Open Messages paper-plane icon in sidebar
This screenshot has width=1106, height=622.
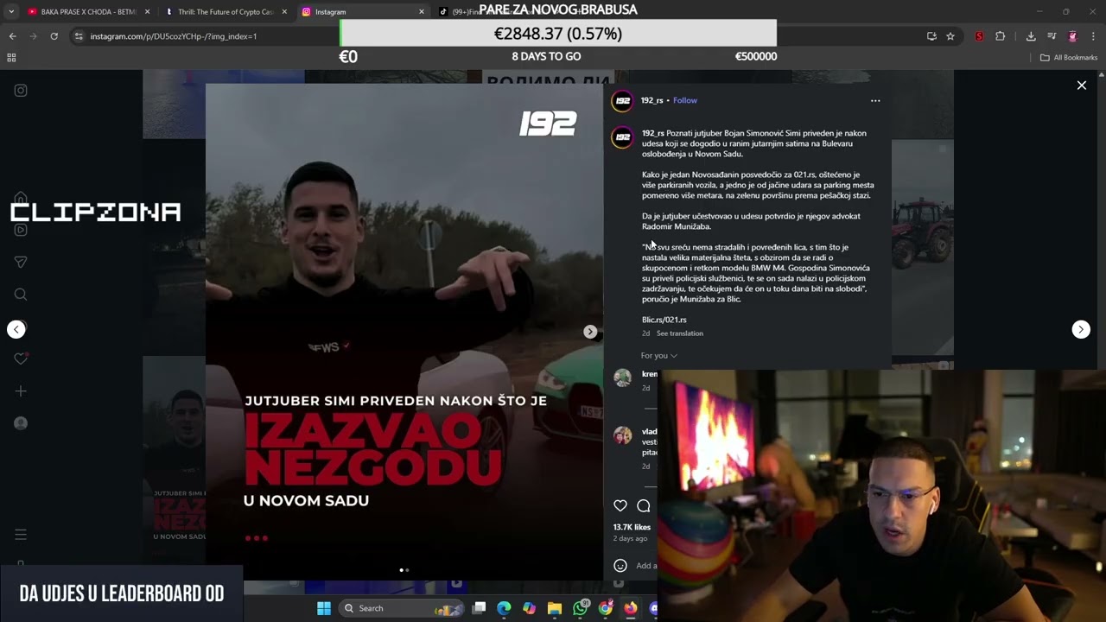tap(21, 262)
